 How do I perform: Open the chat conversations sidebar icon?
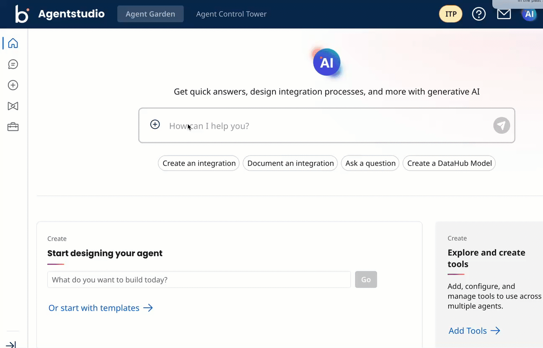pos(13,64)
